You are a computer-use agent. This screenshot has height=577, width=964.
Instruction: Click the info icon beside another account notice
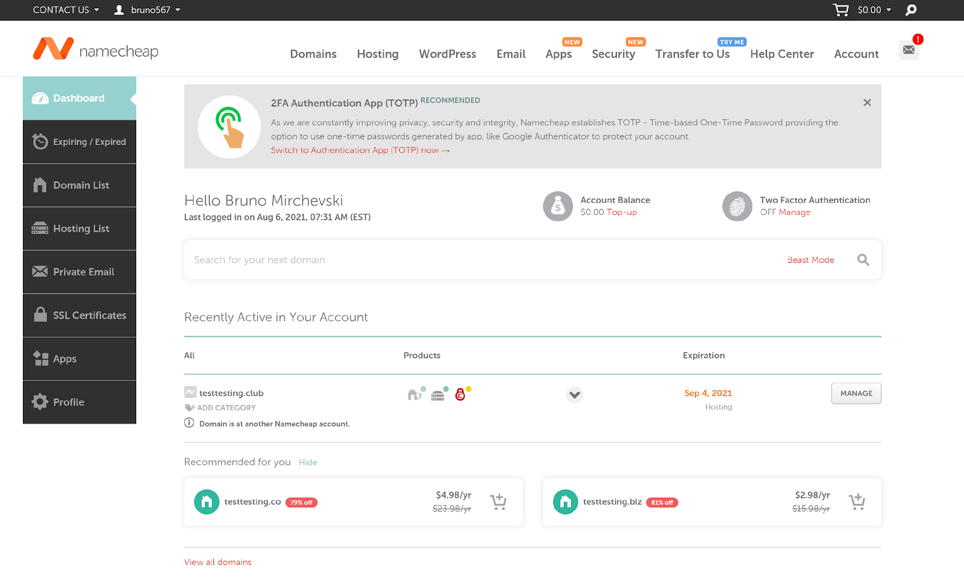pyautogui.click(x=189, y=423)
